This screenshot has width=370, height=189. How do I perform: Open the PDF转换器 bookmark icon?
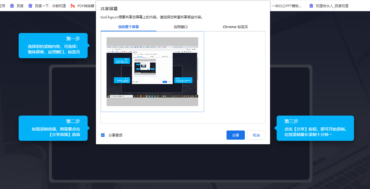tap(73, 6)
